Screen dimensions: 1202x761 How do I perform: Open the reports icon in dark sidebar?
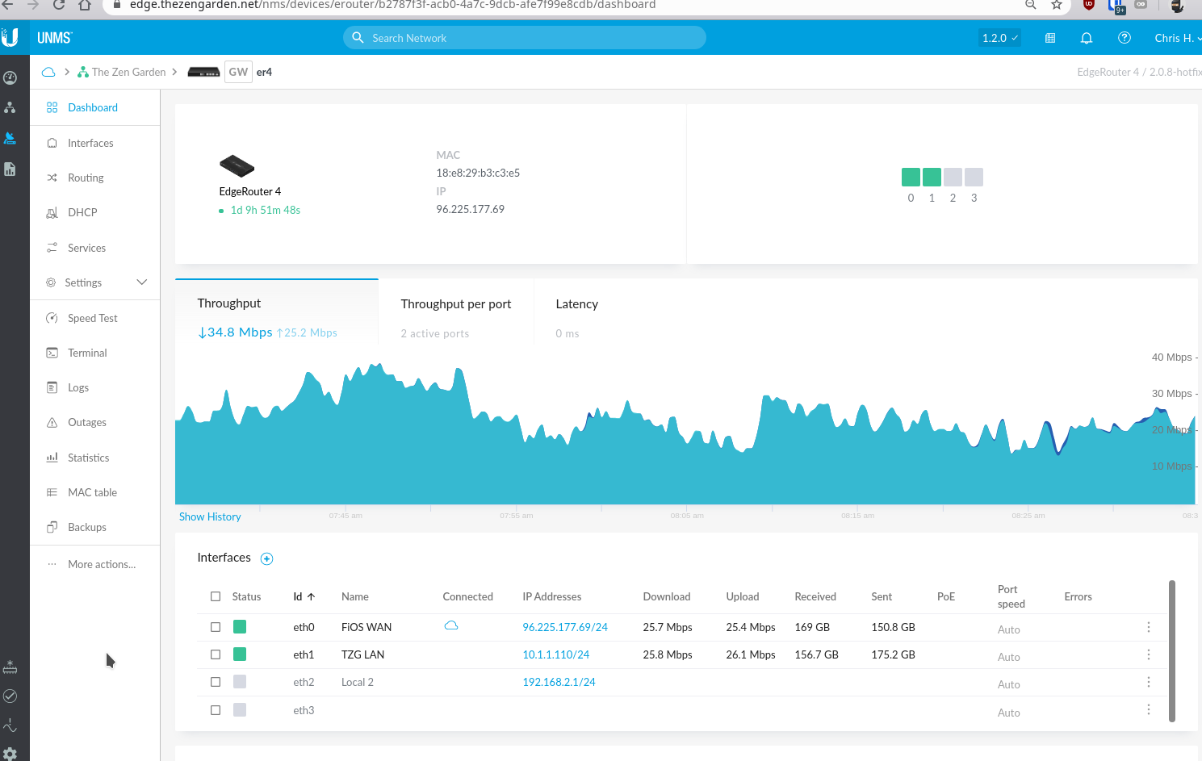click(x=10, y=169)
